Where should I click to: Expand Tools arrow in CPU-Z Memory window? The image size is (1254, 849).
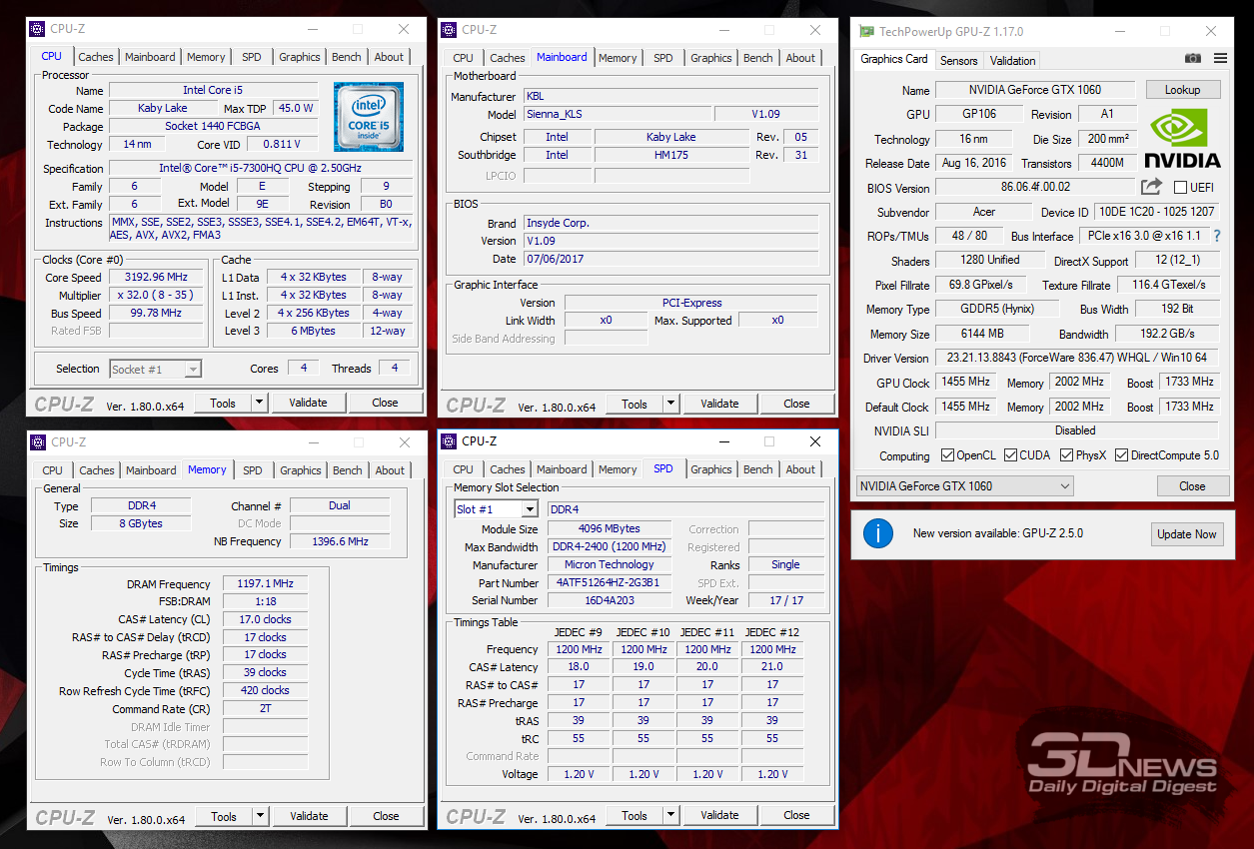[261, 816]
